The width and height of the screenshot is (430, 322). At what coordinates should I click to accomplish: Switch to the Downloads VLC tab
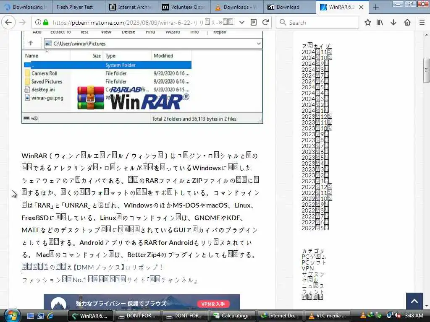coord(237,7)
